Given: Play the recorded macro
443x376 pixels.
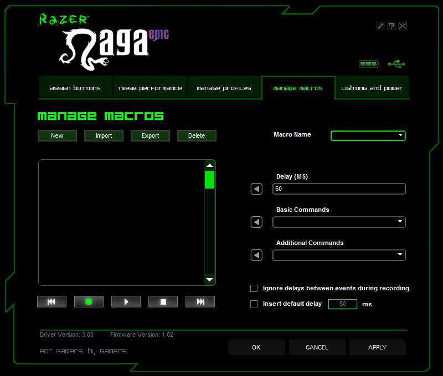Looking at the screenshot, I should coord(126,301).
